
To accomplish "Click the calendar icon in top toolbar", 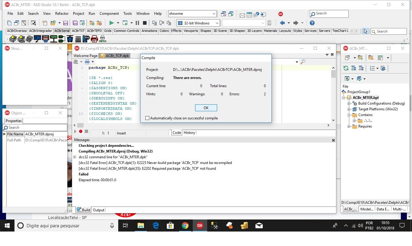I will pyautogui.click(x=249, y=14).
